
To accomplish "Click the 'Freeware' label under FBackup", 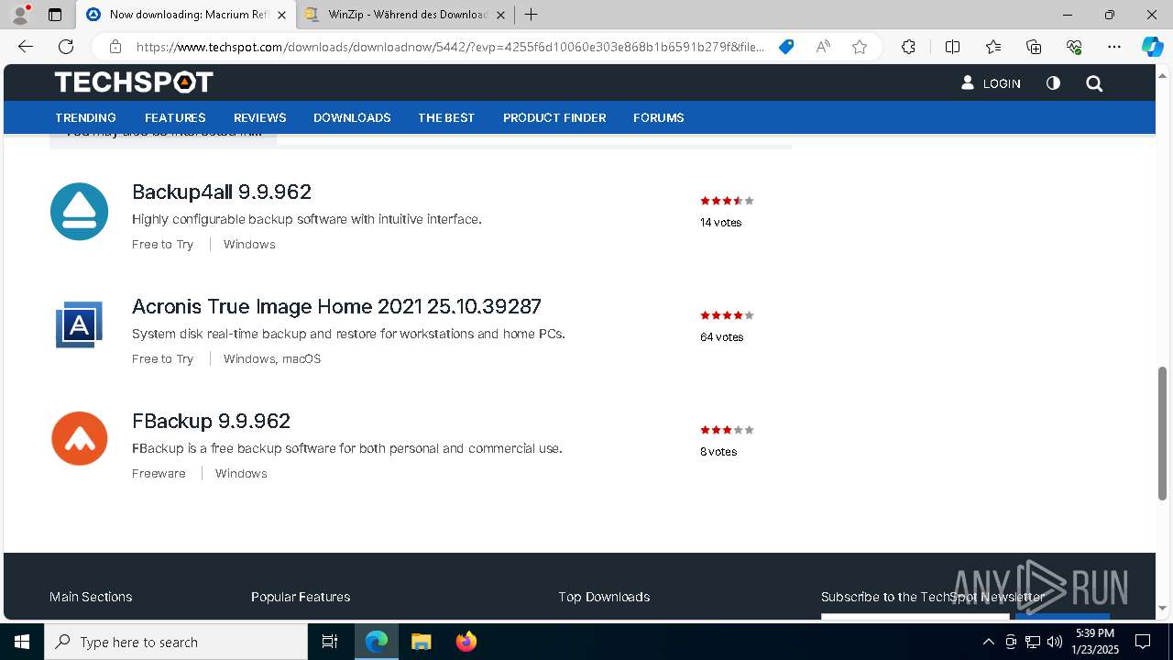I will (159, 474).
